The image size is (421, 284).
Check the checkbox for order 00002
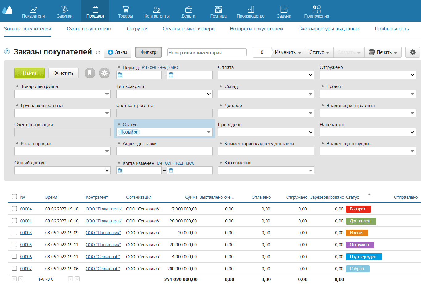14,268
